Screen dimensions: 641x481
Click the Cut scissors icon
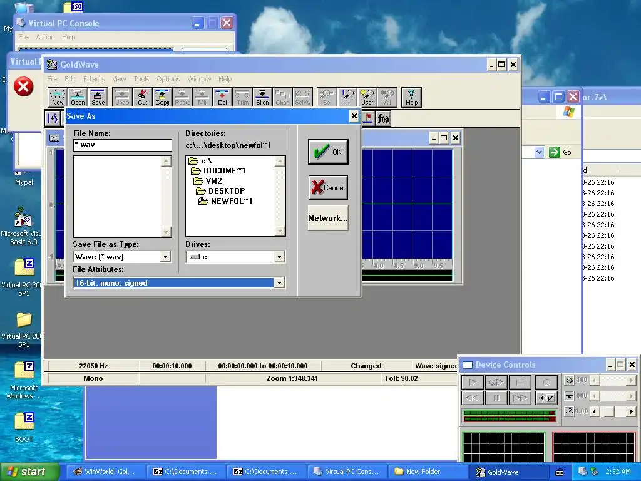click(142, 97)
